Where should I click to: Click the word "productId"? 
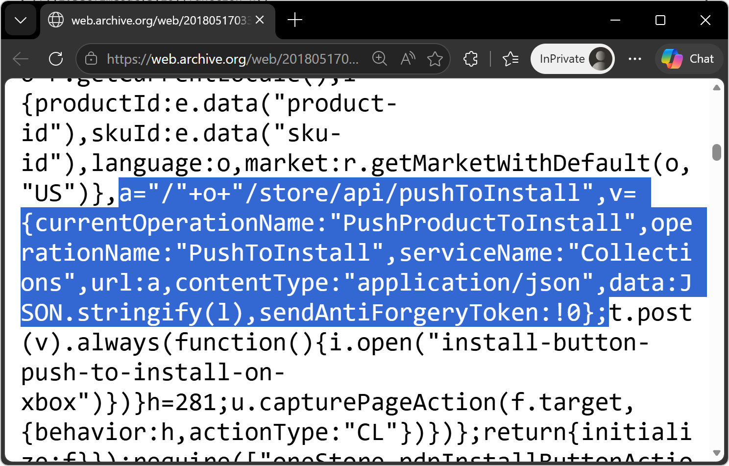tap(97, 104)
